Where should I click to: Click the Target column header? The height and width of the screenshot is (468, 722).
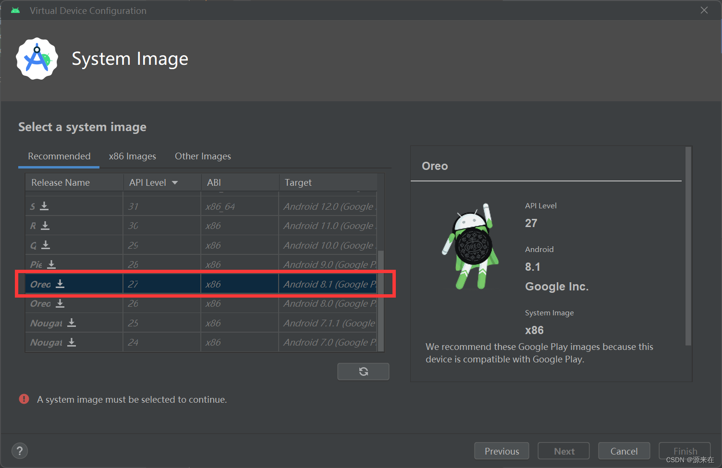(x=328, y=182)
